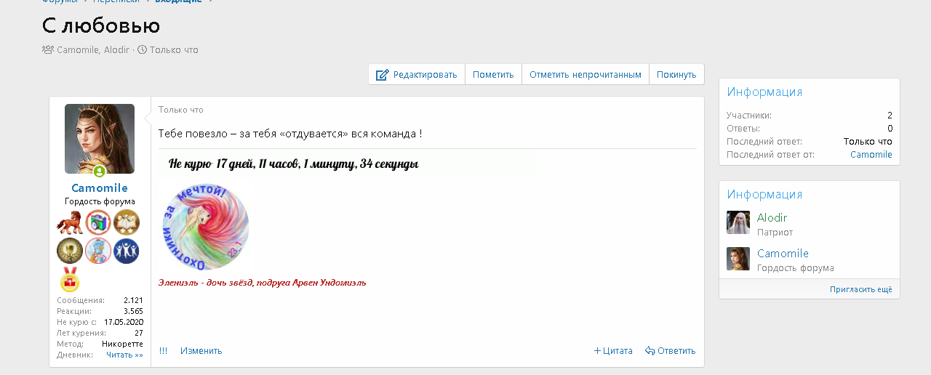Screen dimensions: 931x375
Task: Click the Реакции count 3.565
Action: coord(133,311)
